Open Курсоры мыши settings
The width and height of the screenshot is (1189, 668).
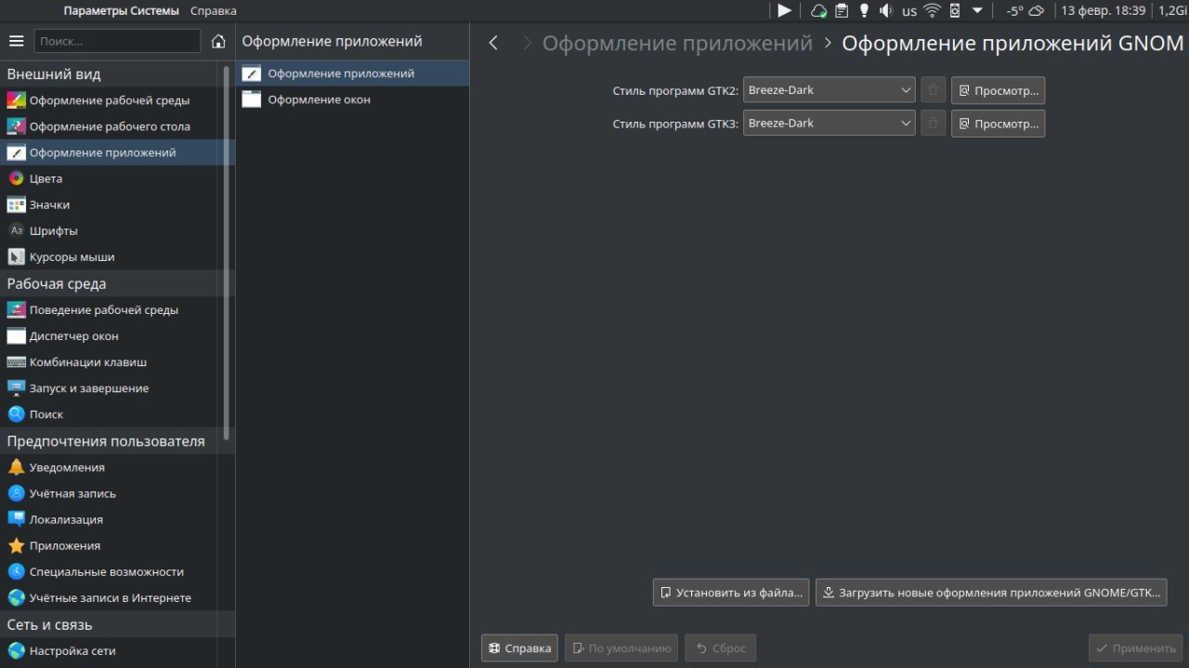coord(117,256)
